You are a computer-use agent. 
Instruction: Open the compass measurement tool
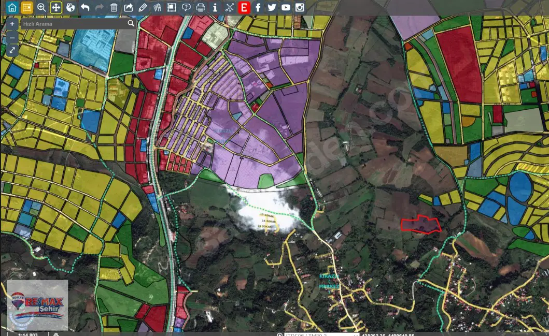[x=157, y=7]
